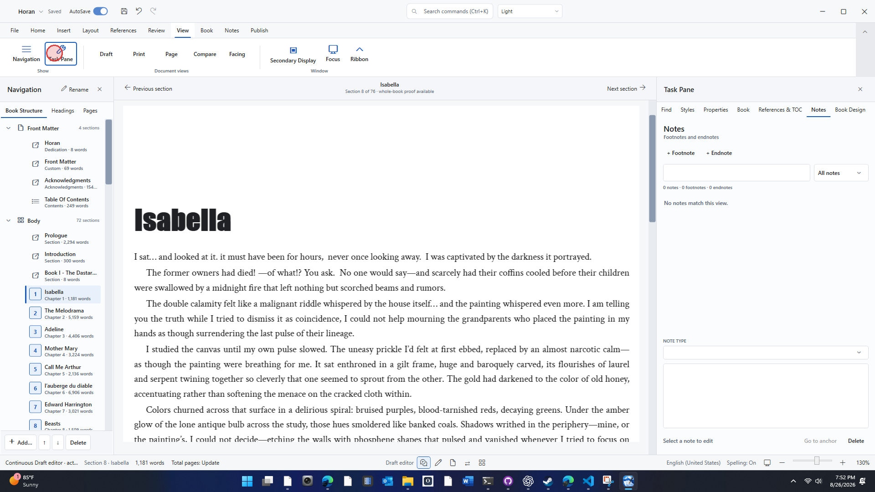Open the Book ribbon tab

206,31
